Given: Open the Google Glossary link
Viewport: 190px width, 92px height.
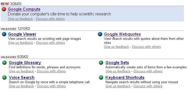Looking at the screenshot, I should (x=25, y=63).
